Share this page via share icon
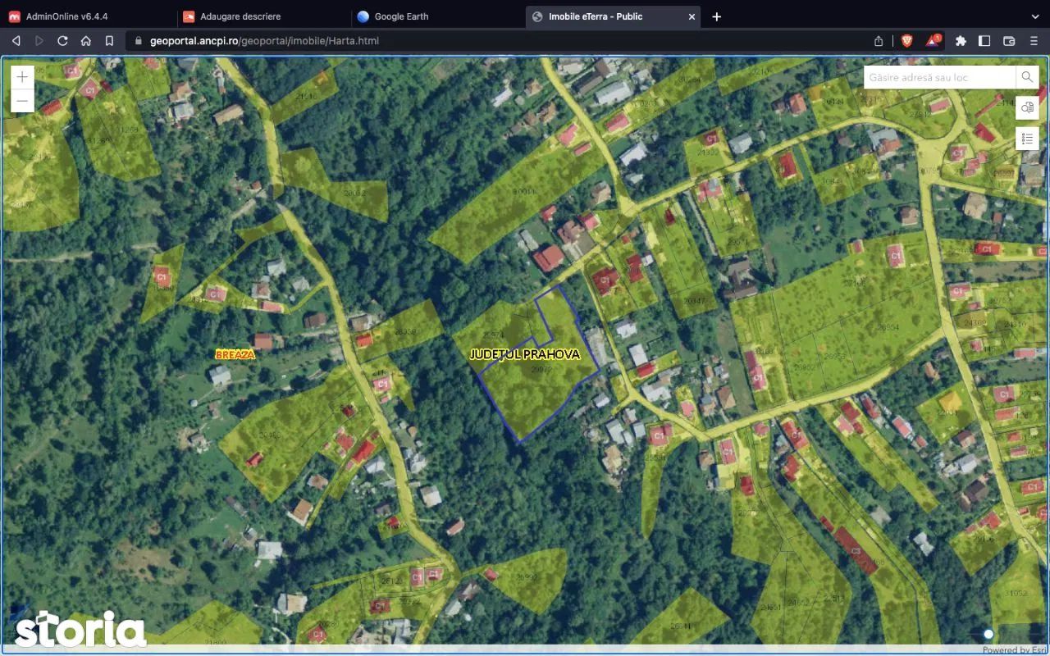Image resolution: width=1050 pixels, height=656 pixels. [879, 40]
